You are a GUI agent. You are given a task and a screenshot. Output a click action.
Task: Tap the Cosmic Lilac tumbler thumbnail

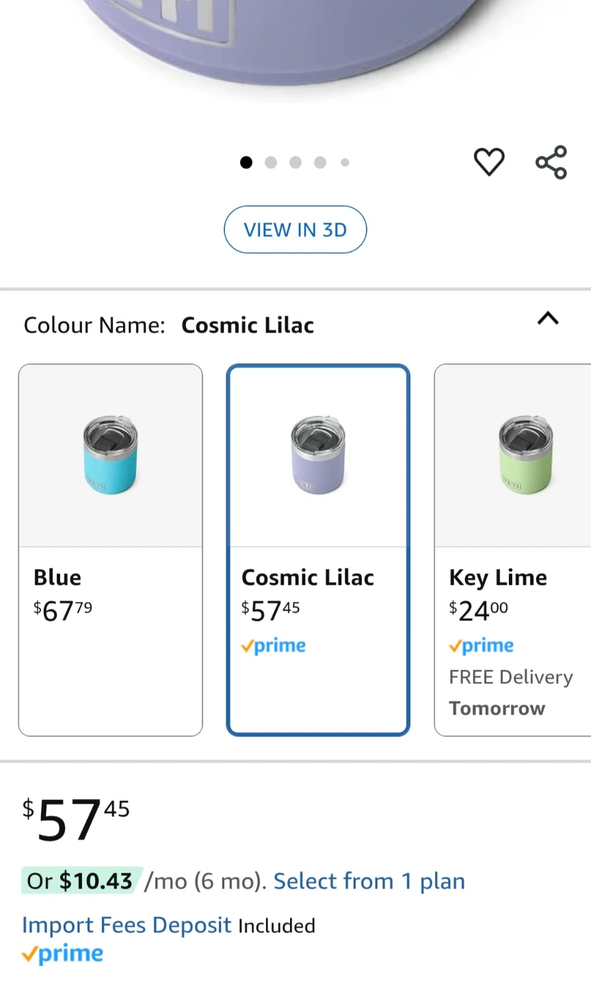(x=318, y=455)
